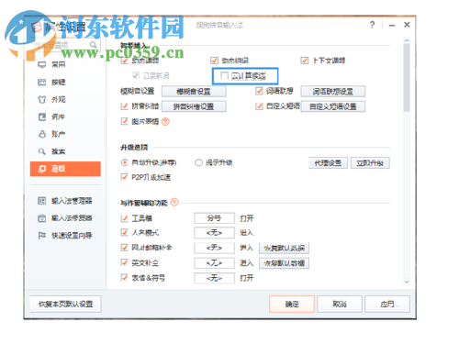Select 提示升级 radio option
The width and height of the screenshot is (459, 355).
(x=198, y=162)
